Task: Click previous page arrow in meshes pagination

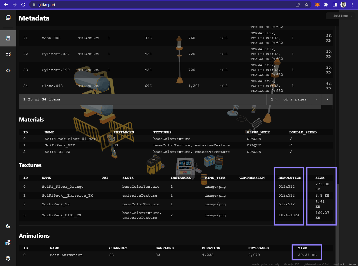Action: pyautogui.click(x=316, y=99)
